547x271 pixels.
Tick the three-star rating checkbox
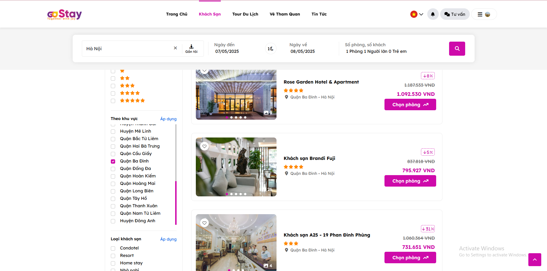113,86
